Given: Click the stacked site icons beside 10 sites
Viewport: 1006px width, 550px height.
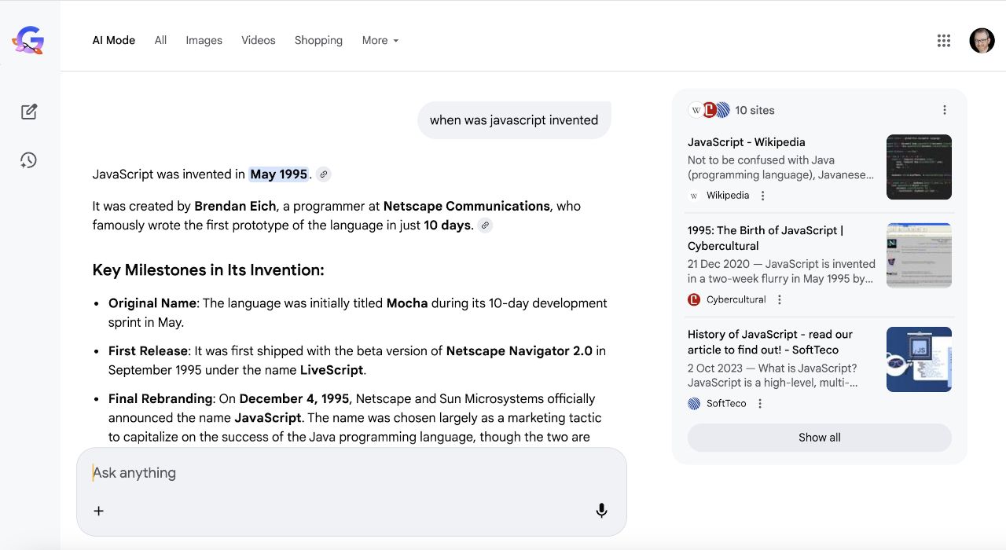Looking at the screenshot, I should point(710,110).
